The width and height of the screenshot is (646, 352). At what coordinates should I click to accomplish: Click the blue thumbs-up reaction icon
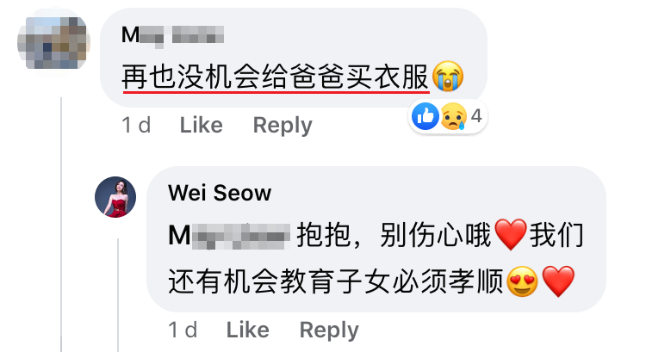[425, 116]
